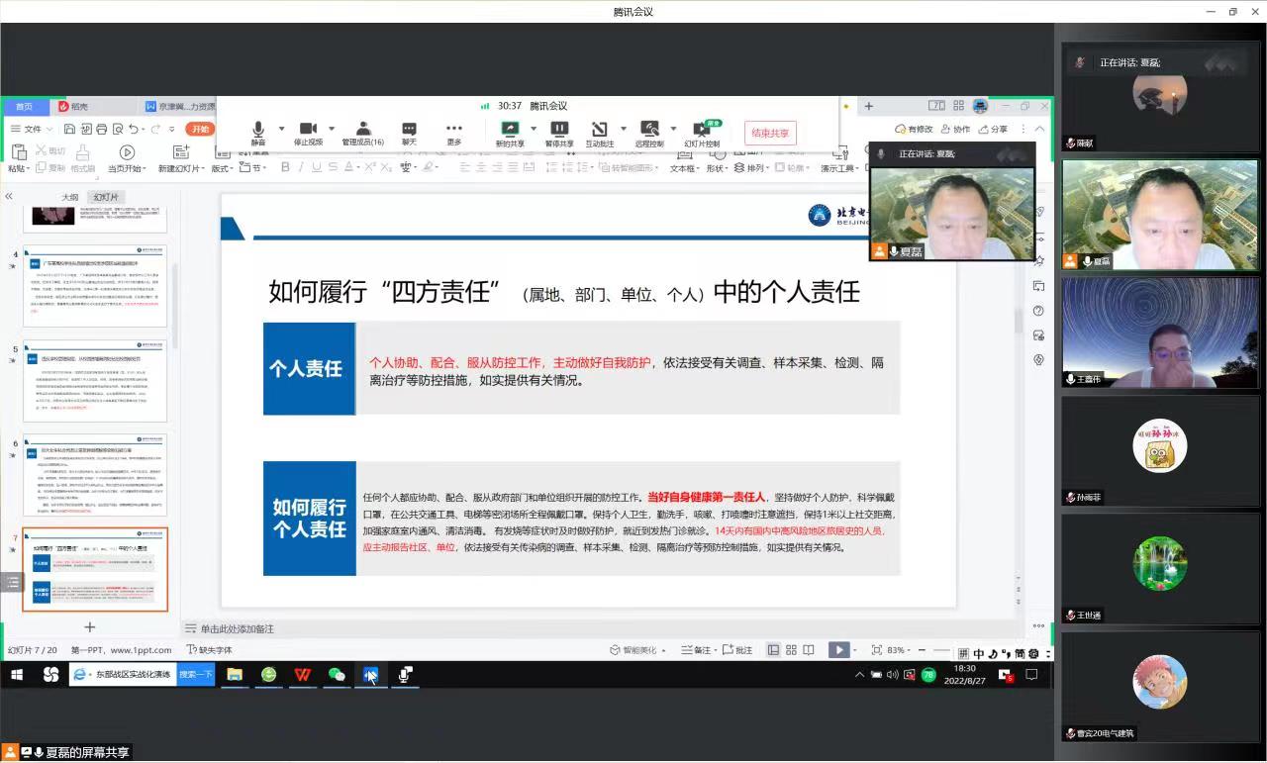Start 互动批注 interactive annotation
Image resolution: width=1267 pixels, height=763 pixels.
600,129
